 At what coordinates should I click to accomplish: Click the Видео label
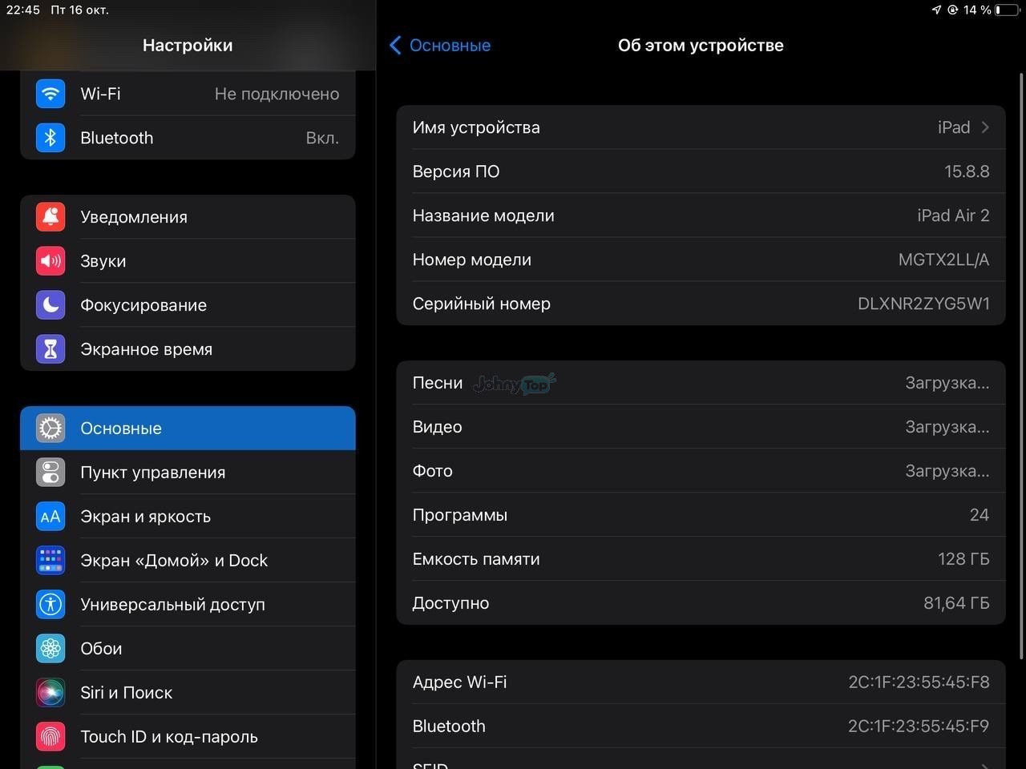[x=438, y=427]
